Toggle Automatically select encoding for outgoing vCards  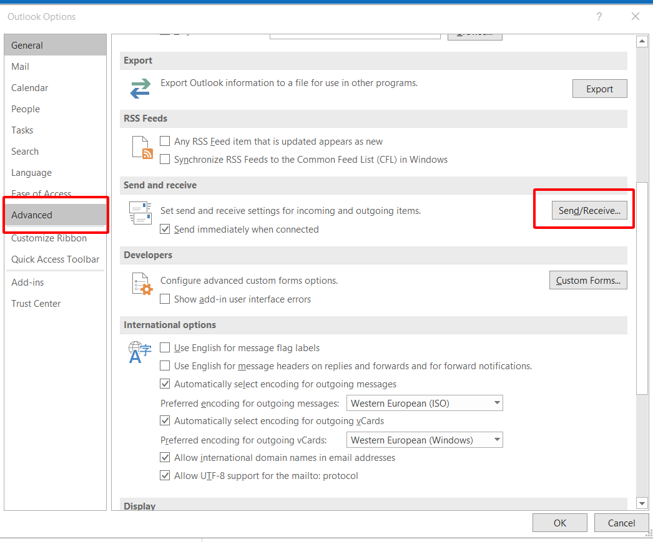tap(165, 420)
